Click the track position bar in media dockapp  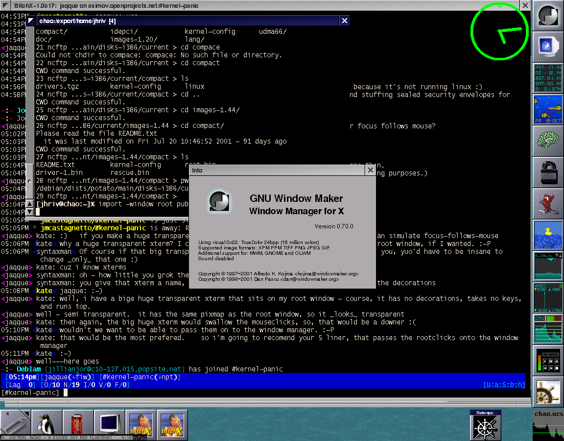click(550, 355)
